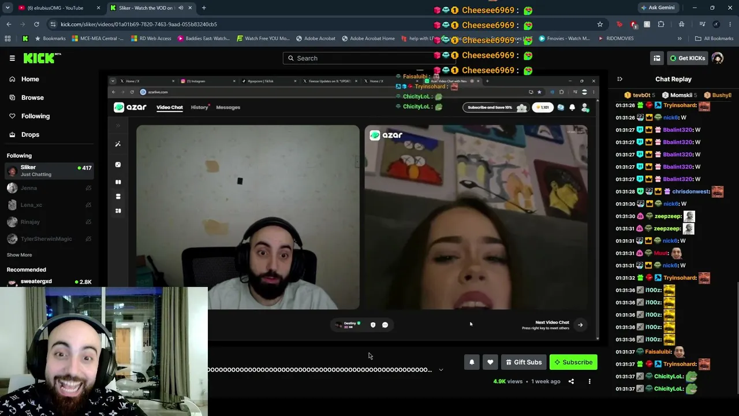Image resolution: width=739 pixels, height=416 pixels.
Task: Open Lena_xc's channel in Following list
Action: pos(49,205)
